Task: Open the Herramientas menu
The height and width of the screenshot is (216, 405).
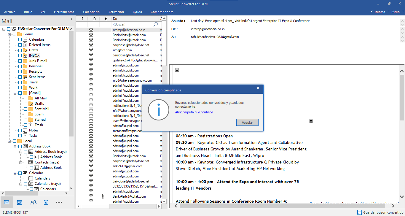Action: pyautogui.click(x=64, y=12)
